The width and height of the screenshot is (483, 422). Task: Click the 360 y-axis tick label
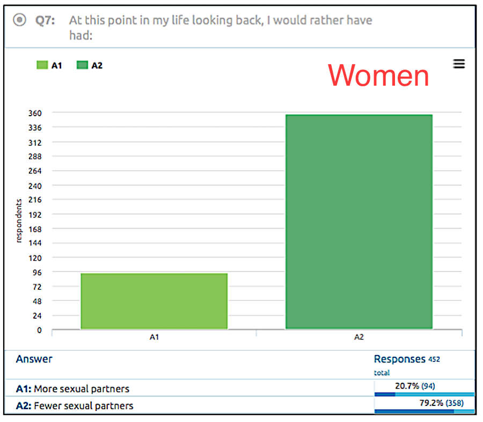(x=35, y=113)
